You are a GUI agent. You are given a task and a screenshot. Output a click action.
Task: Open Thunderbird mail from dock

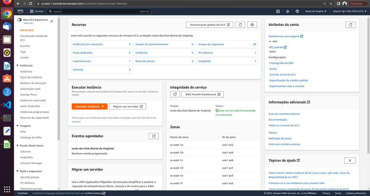(x=7, y=26)
